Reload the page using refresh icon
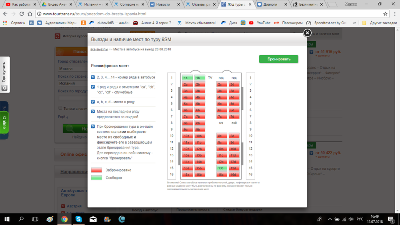This screenshot has width=400, height=225. coord(24,14)
